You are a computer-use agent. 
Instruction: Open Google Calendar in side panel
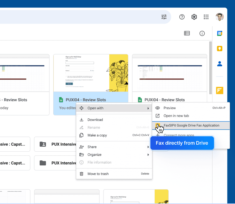(x=220, y=33)
